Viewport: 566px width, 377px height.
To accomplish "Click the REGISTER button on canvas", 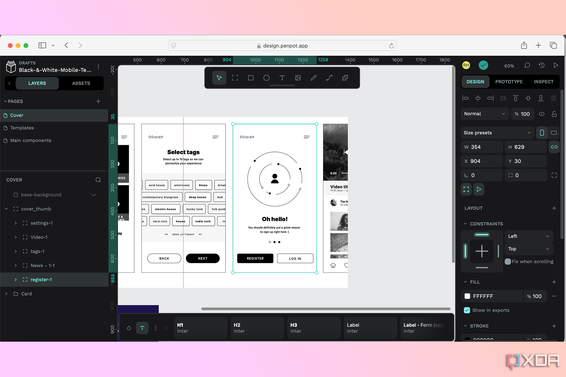I will (255, 258).
